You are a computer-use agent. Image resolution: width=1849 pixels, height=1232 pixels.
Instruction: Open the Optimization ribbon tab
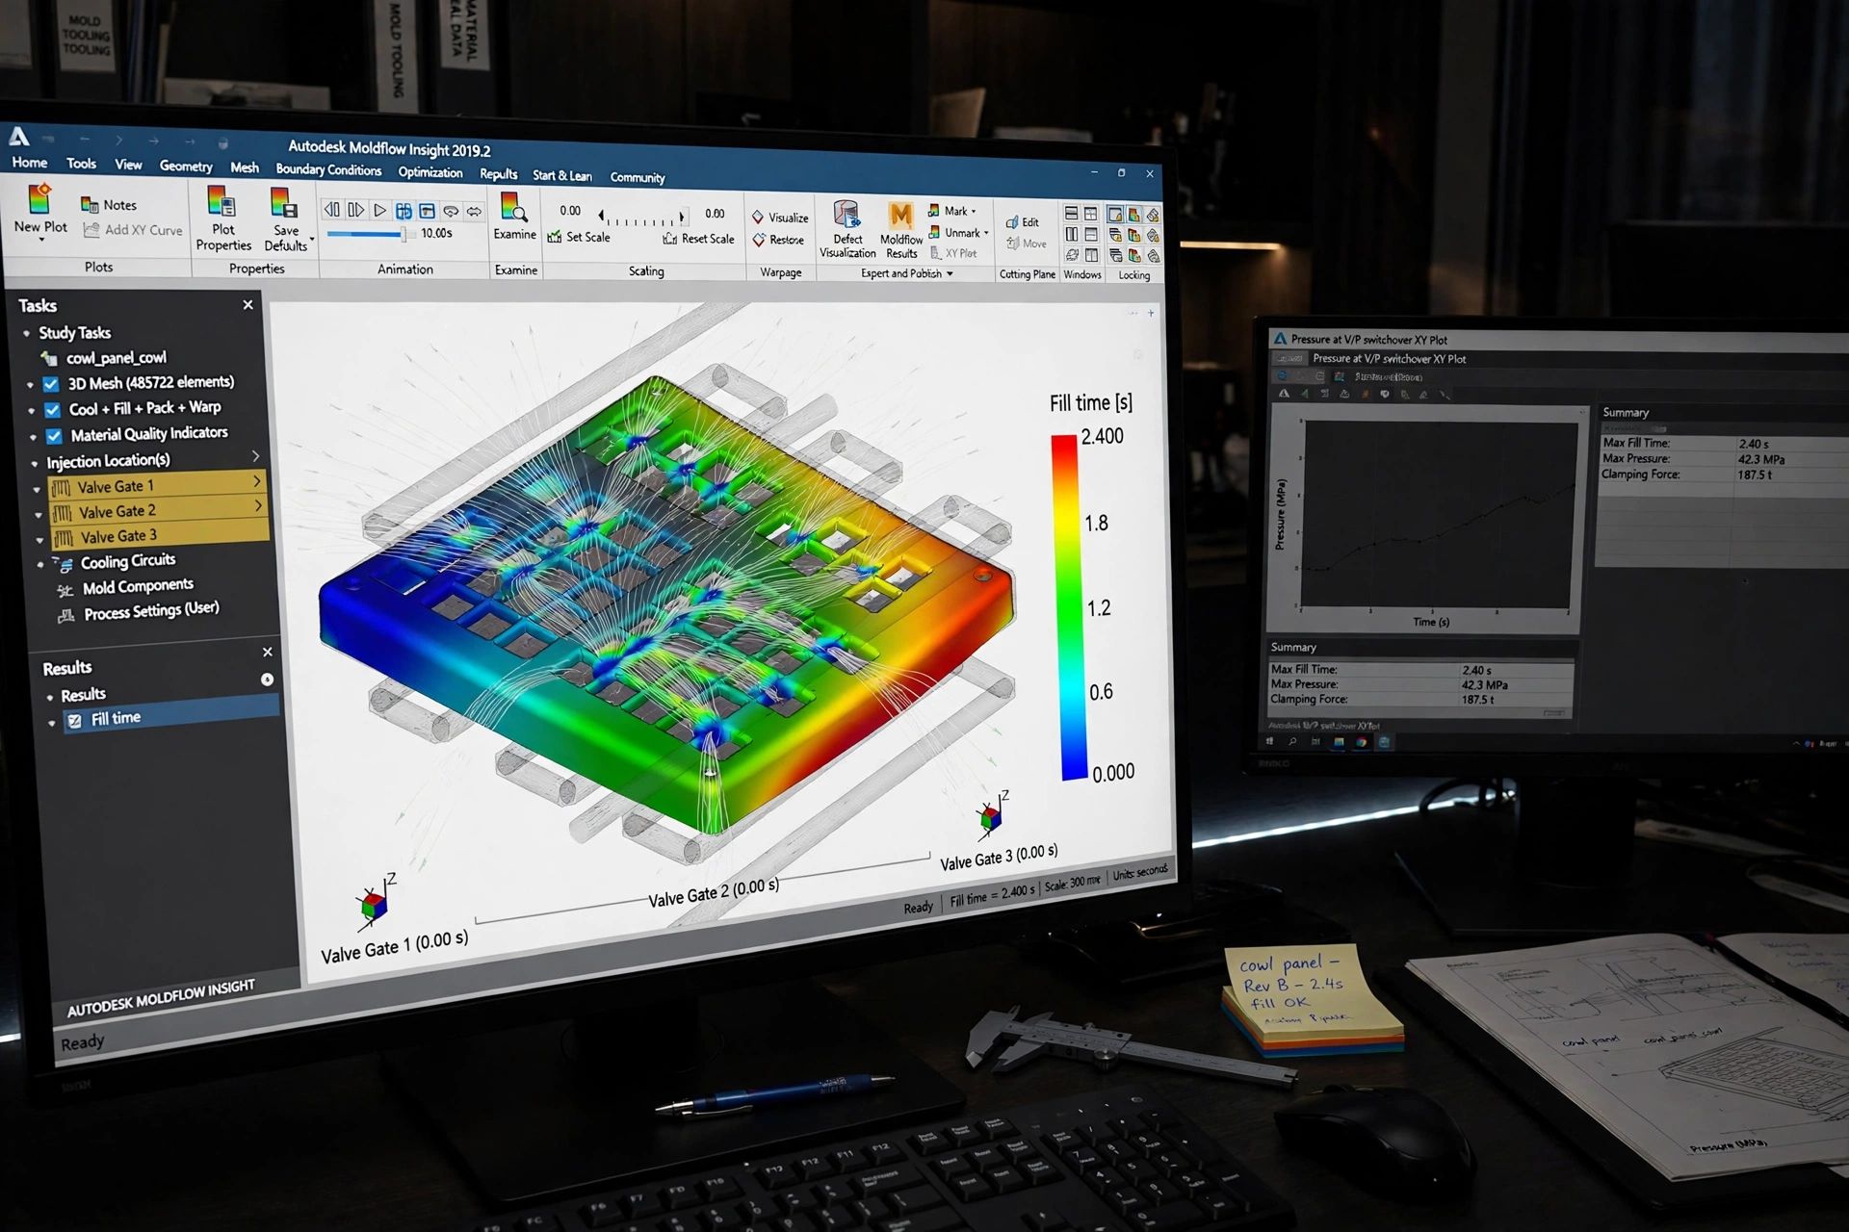[430, 172]
